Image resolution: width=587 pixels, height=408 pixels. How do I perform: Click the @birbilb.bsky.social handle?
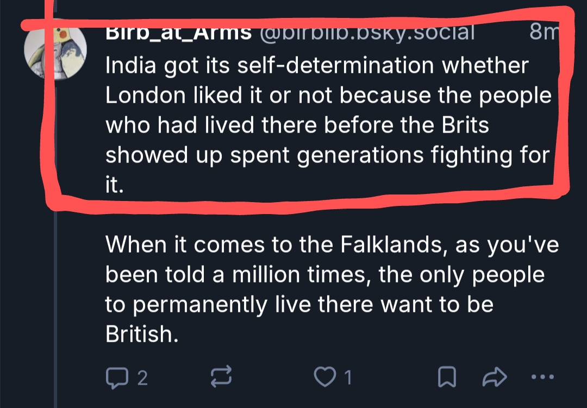pos(367,33)
